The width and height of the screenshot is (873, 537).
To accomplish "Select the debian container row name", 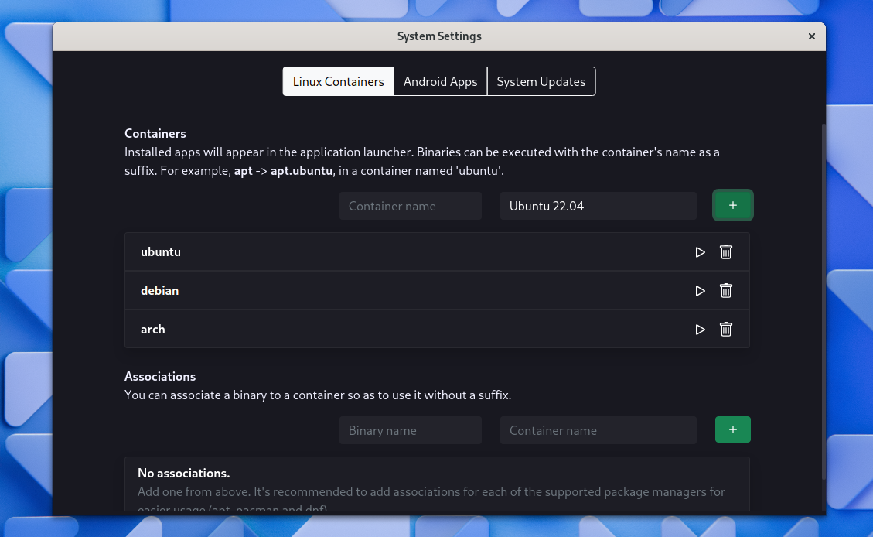I will pos(160,291).
